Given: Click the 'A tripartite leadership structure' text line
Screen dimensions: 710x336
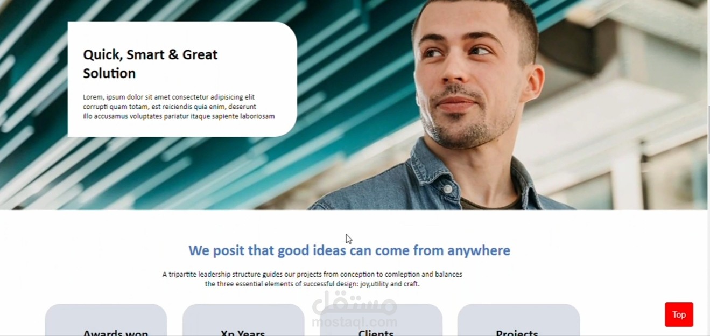Looking at the screenshot, I should 312,274.
